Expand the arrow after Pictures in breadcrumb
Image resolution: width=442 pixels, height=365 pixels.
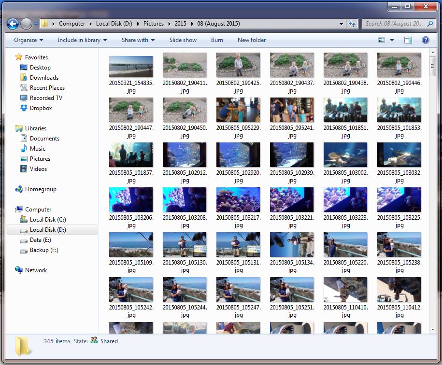(169, 24)
